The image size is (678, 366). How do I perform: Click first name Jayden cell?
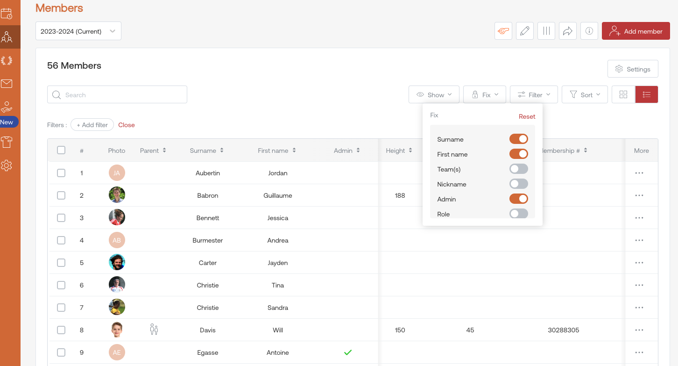point(278,263)
